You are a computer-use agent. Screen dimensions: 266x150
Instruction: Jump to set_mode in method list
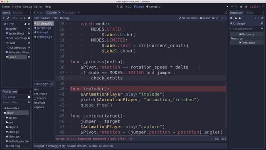point(41,94)
